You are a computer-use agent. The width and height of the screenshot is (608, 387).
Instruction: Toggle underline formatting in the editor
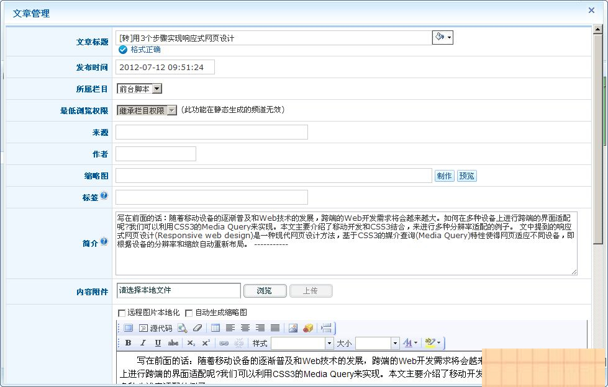158,342
